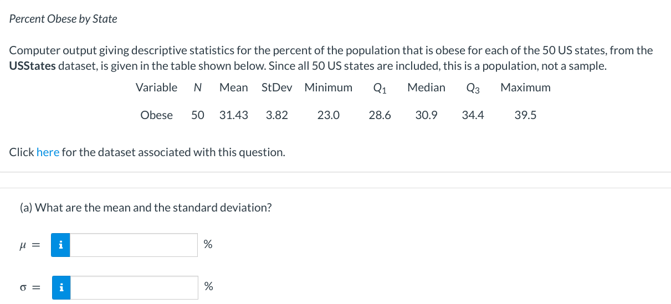The height and width of the screenshot is (304, 671).
Task: Click the Maximum column header
Action: (x=525, y=87)
